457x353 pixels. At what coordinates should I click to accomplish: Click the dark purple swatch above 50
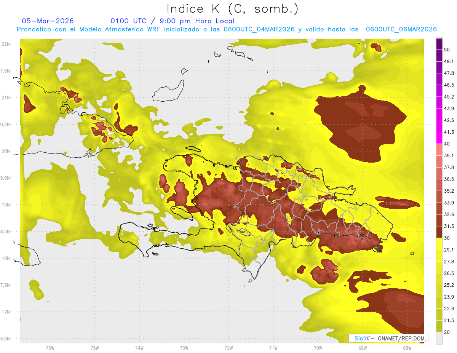click(x=439, y=44)
